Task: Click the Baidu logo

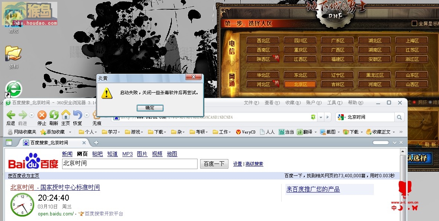Action: [x=33, y=161]
